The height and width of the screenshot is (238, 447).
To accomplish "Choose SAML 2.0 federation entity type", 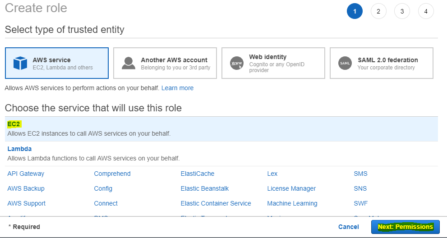I will (x=382, y=63).
